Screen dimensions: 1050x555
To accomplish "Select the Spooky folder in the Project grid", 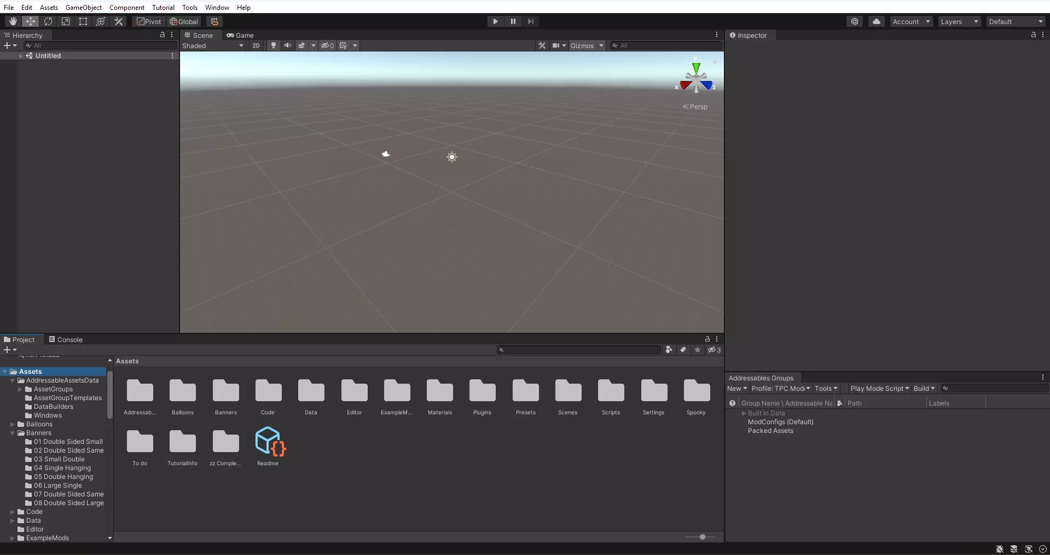I will click(697, 397).
